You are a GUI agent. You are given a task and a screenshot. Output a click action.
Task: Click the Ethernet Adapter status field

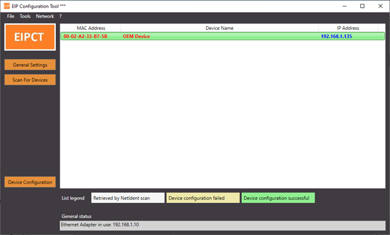tap(222, 225)
